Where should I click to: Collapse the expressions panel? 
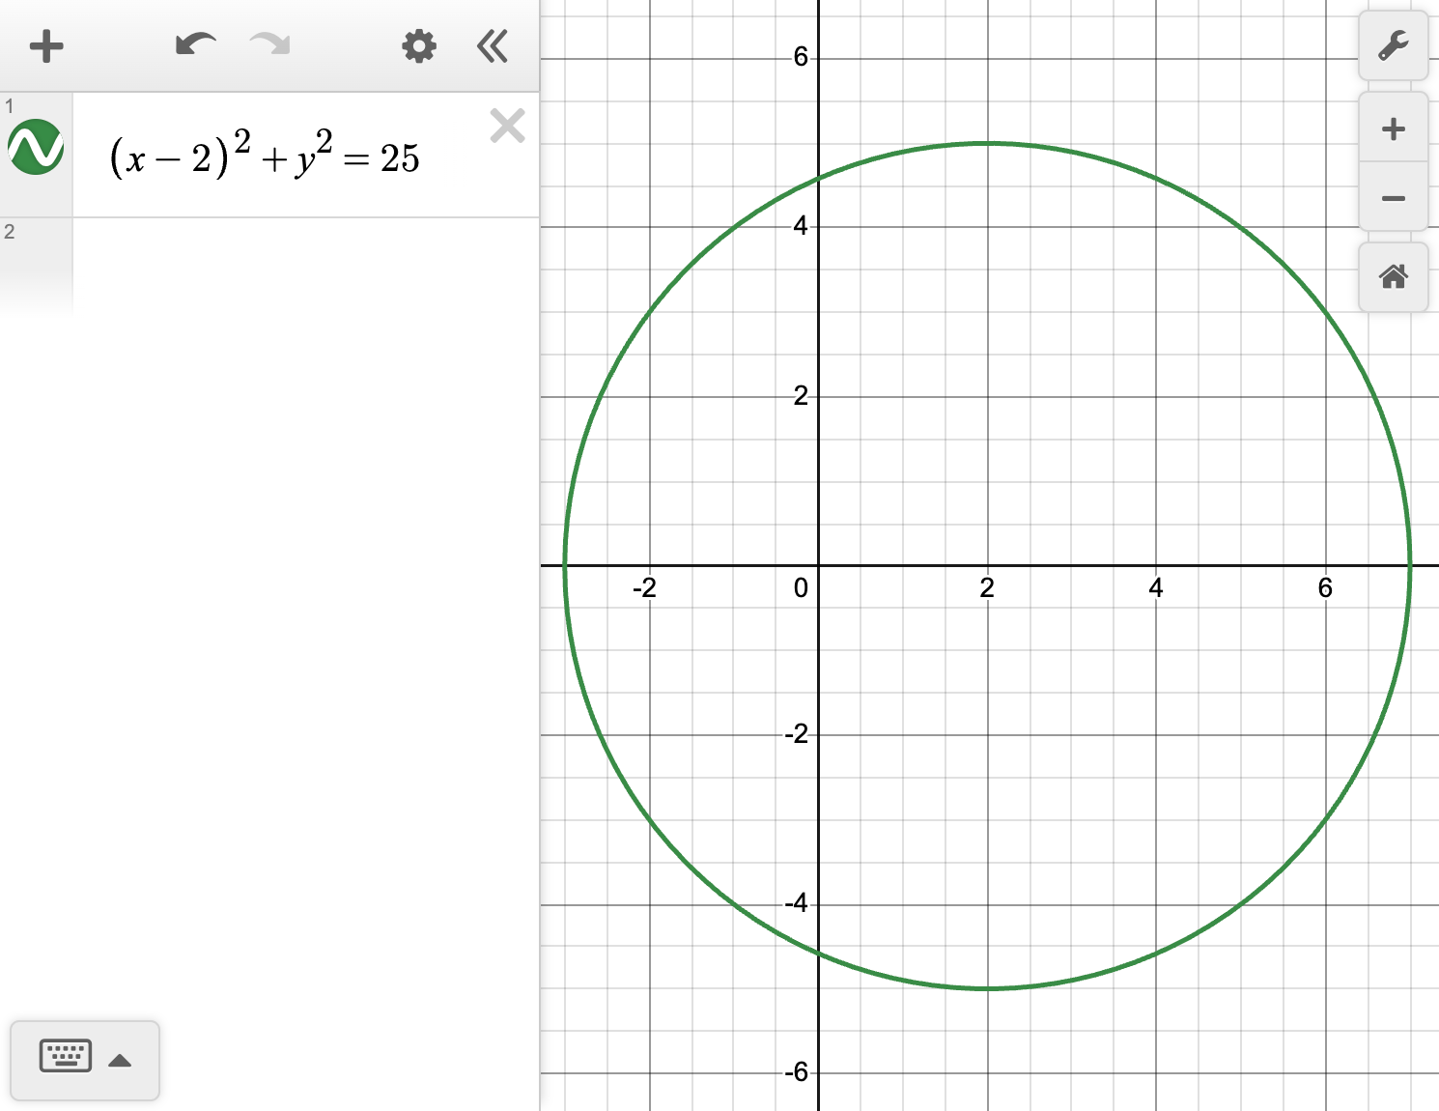coord(492,45)
